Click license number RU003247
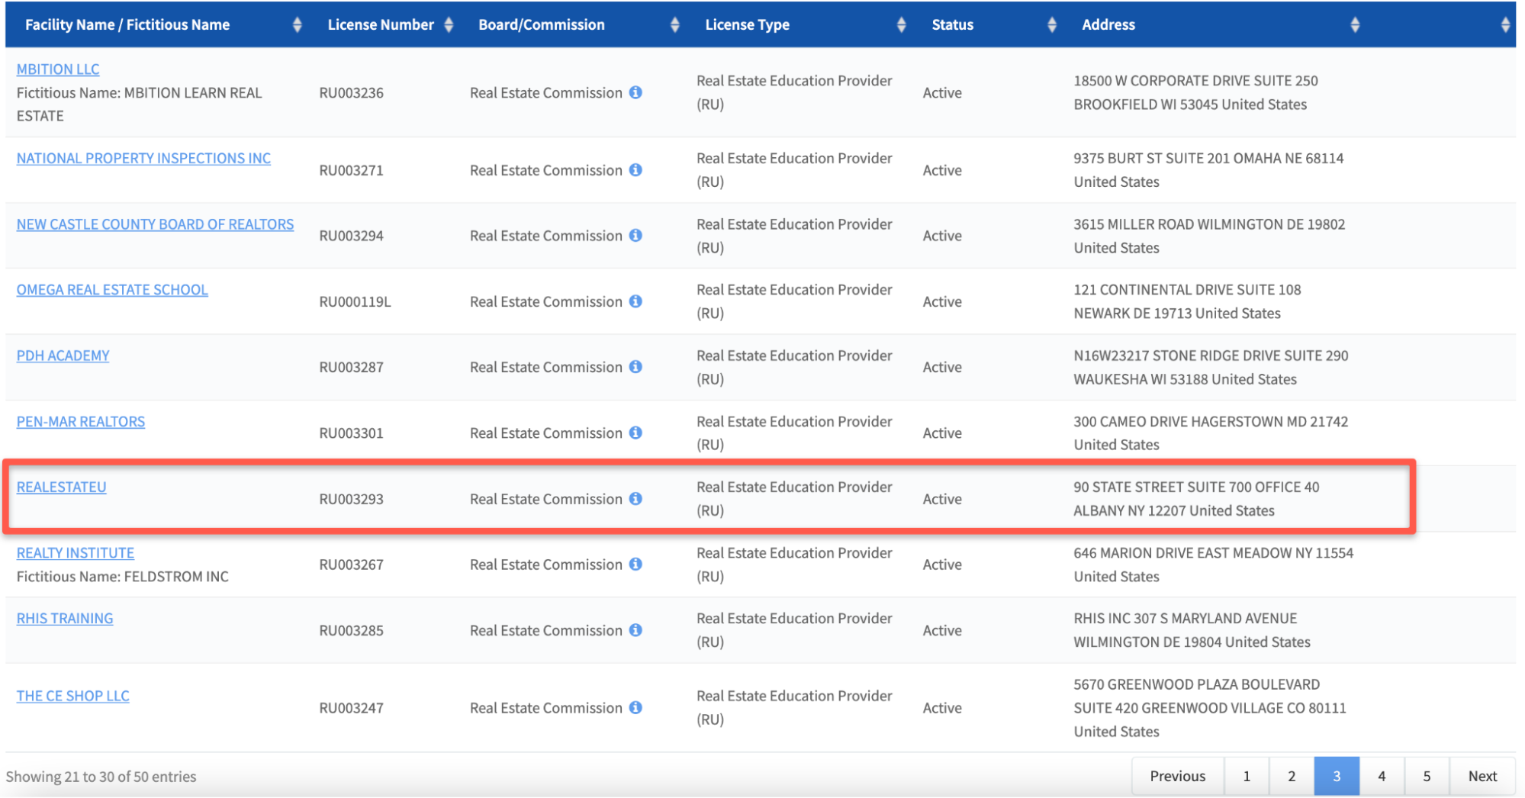This screenshot has width=1525, height=798. [x=351, y=708]
